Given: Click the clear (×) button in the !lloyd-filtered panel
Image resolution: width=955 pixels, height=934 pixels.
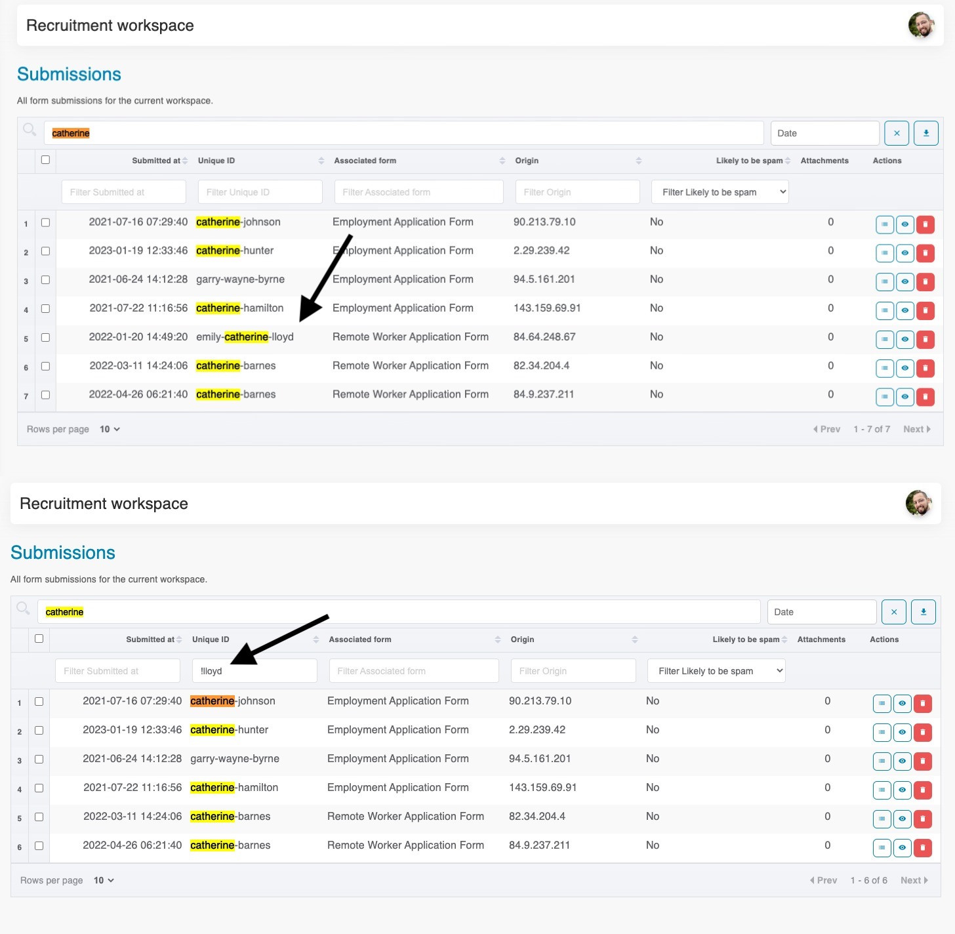Looking at the screenshot, I should click(894, 612).
